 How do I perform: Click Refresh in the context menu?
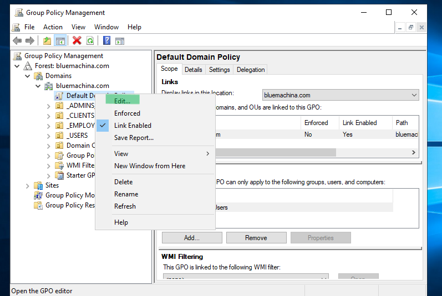pos(125,206)
